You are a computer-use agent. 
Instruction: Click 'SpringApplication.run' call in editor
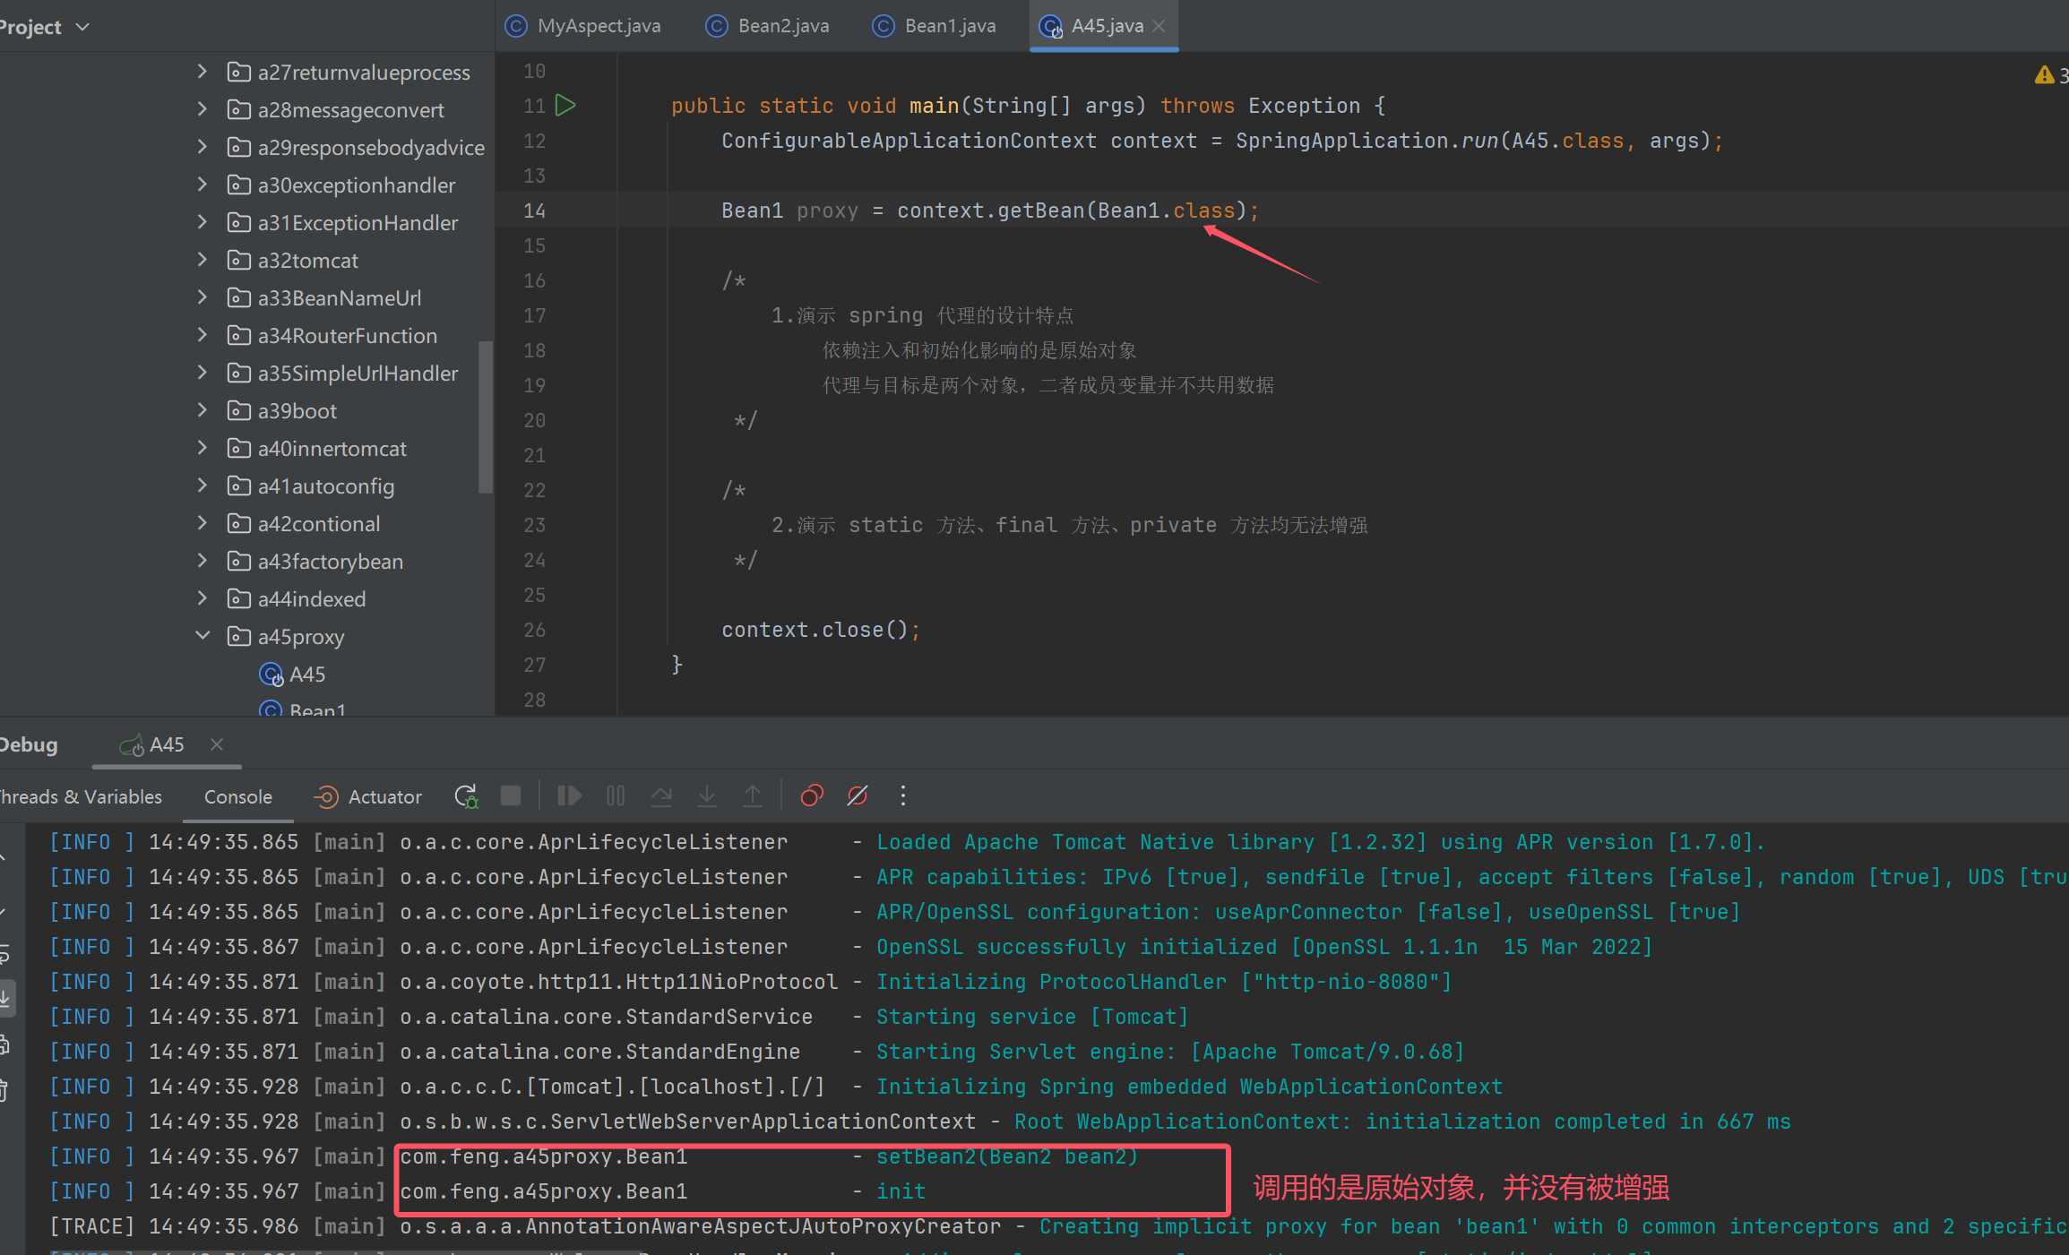point(1366,141)
